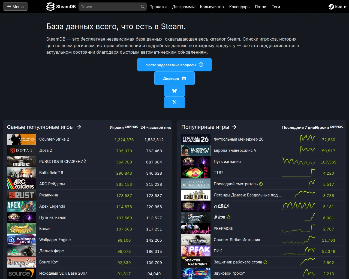Open the Desktop Defender cover image
Screen dimensions: 349x279
[196, 262]
